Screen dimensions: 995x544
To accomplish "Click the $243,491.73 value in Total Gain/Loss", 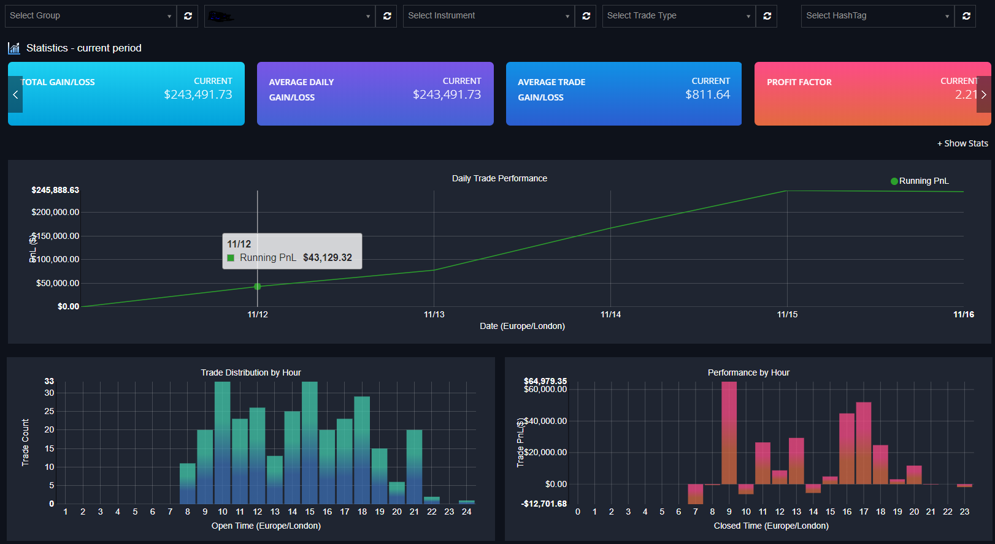I will coord(198,94).
